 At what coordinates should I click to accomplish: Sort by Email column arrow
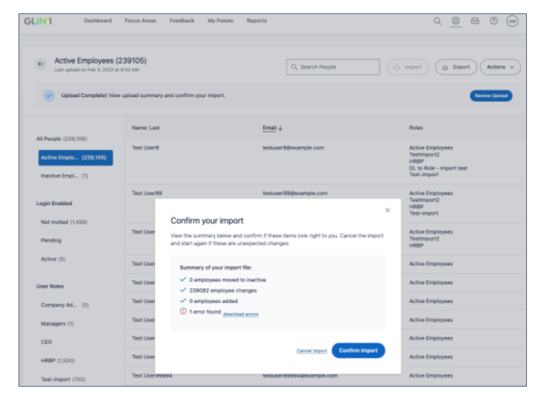point(280,128)
